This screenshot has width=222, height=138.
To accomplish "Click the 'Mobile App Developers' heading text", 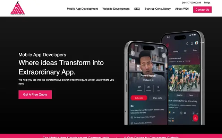I will point(42,55).
